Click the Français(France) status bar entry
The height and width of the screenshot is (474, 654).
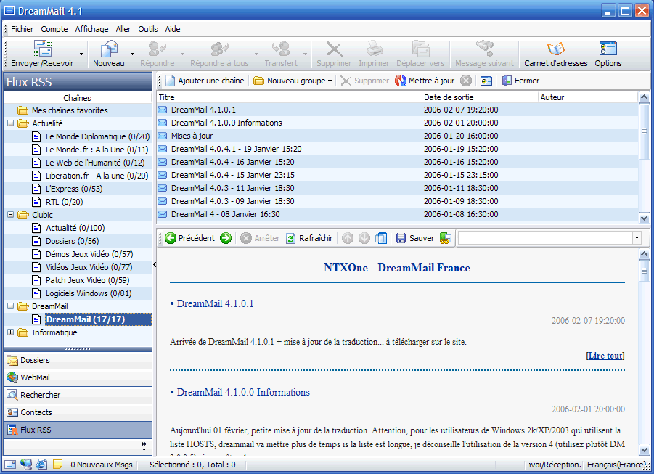tap(617, 465)
